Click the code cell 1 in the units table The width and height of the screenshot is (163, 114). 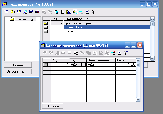coord(60,65)
